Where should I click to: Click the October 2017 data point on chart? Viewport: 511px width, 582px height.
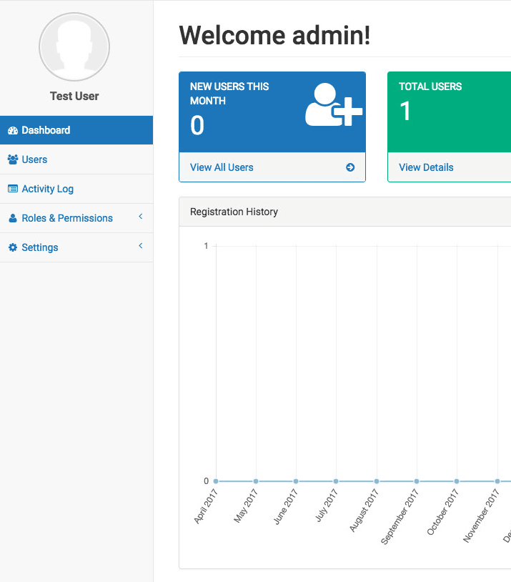coord(457,481)
